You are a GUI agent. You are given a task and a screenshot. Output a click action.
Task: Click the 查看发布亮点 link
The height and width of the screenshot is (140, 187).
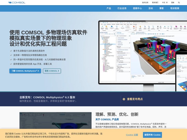135,99
